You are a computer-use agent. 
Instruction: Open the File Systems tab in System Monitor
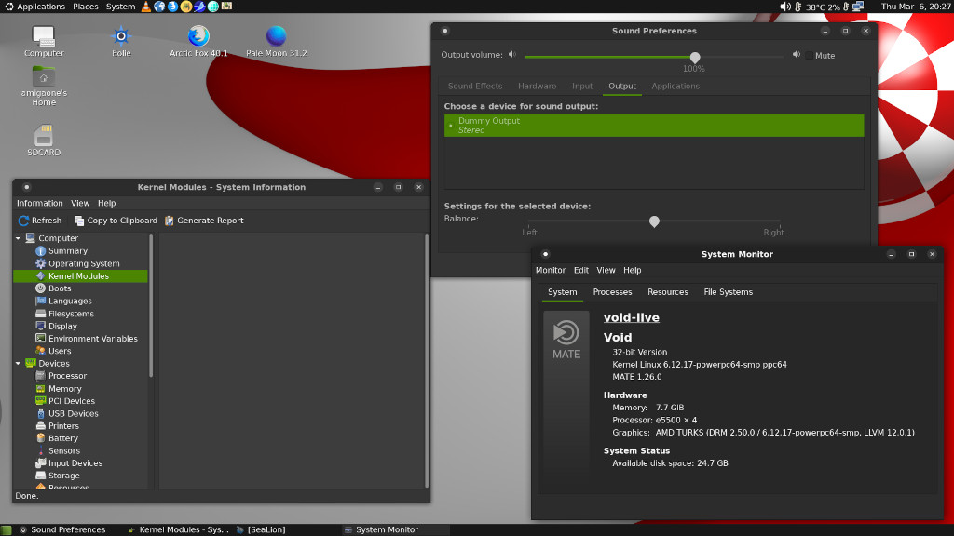click(728, 292)
